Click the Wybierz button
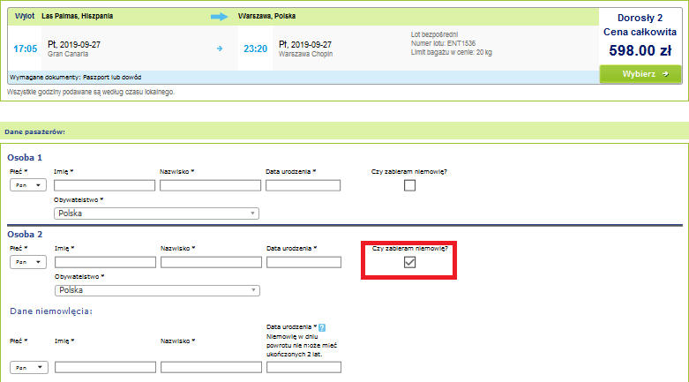This screenshot has width=689, height=382. (x=640, y=74)
